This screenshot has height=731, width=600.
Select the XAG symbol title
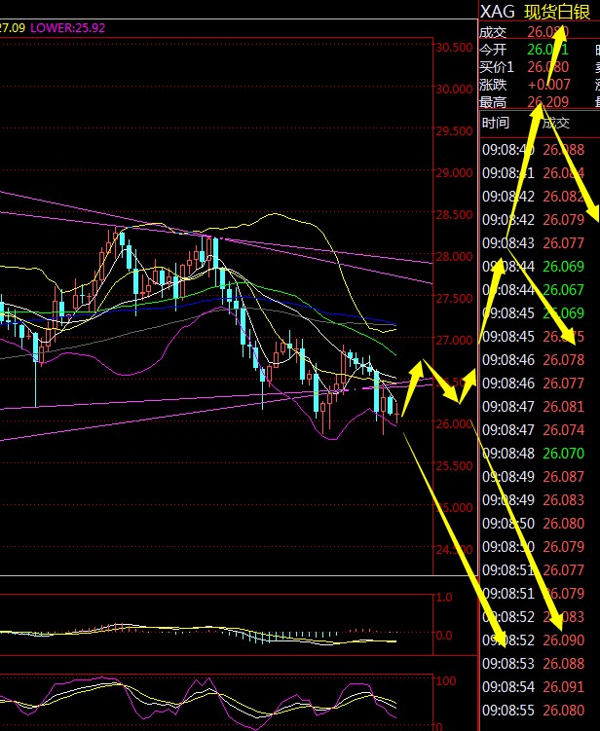coord(498,12)
